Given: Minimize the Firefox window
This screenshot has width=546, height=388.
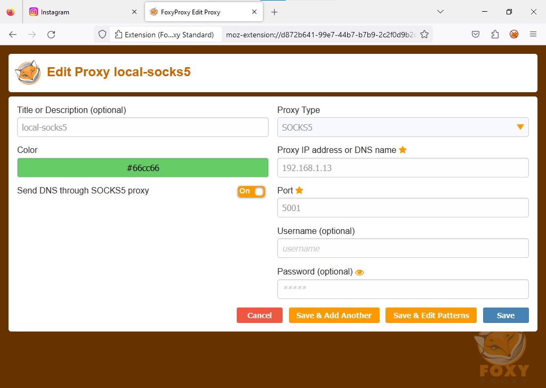Looking at the screenshot, I should point(484,12).
